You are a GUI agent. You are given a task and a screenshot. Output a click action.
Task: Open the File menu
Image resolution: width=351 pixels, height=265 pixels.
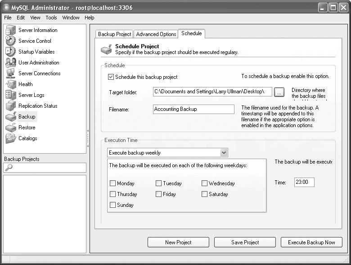[x=8, y=18]
